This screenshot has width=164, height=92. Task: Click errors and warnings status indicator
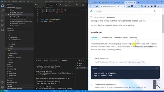[x=7, y=91]
